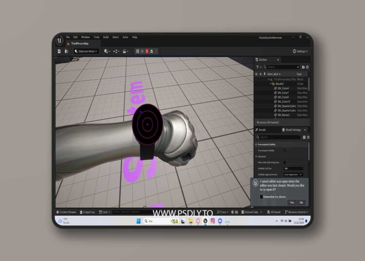Toggle the Precompute Visibility checkbox

click(x=285, y=150)
